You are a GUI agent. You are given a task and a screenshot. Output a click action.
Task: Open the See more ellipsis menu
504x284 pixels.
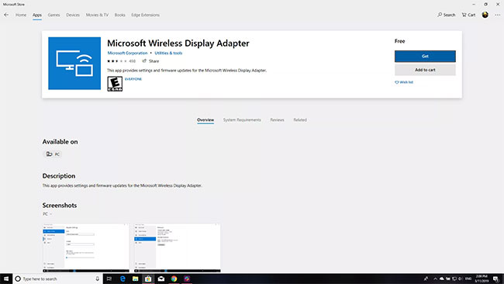[497, 15]
